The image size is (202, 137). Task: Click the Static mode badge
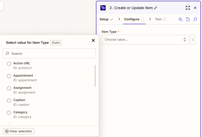(x=56, y=43)
